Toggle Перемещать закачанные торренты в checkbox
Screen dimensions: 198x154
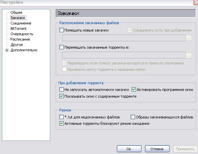61,47
